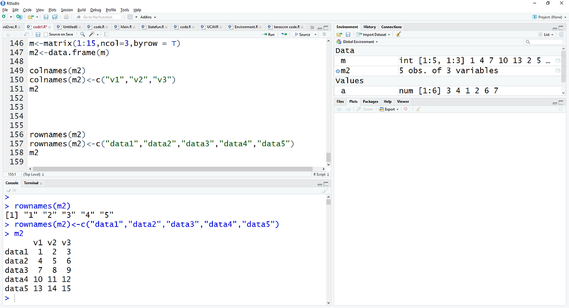This screenshot has height=308, width=569.
Task: Toggle the Source on Save checkbox
Action: click(x=46, y=34)
